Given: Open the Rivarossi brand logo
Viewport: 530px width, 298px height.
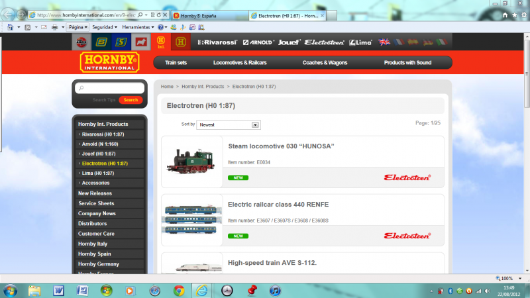Looking at the screenshot, I should tap(217, 42).
